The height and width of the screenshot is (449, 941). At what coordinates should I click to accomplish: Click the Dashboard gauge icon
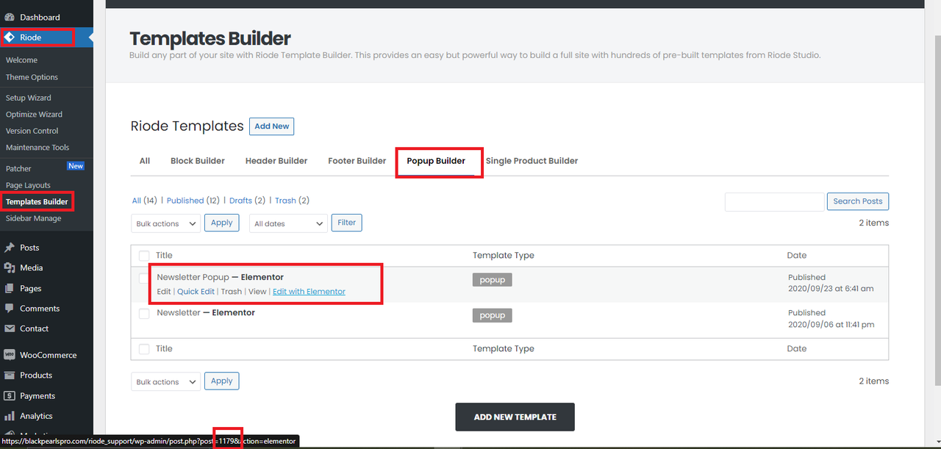10,17
